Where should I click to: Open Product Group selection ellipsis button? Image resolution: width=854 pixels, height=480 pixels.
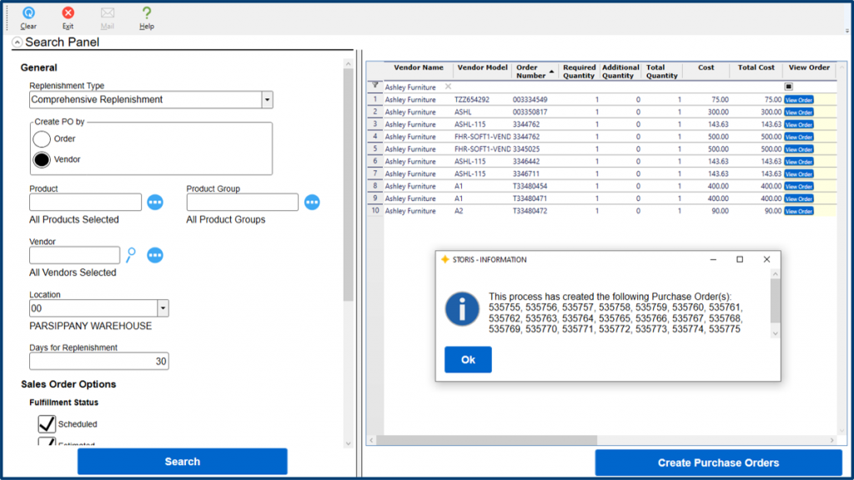312,202
